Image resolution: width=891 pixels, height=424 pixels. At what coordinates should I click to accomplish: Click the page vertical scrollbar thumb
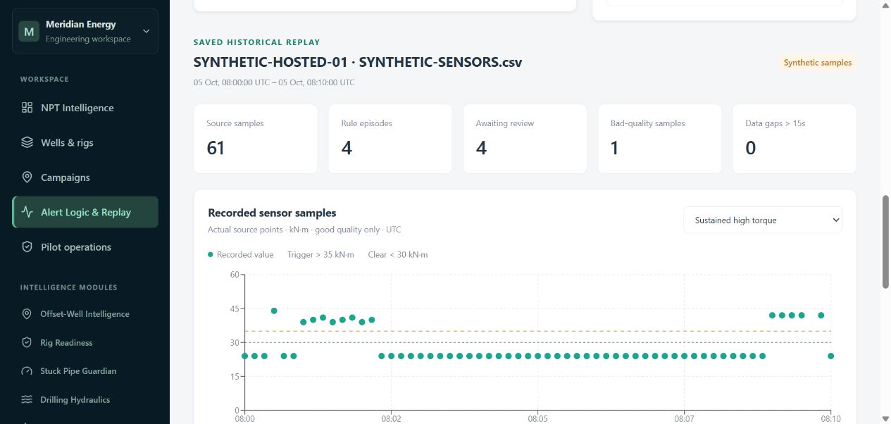(x=885, y=242)
